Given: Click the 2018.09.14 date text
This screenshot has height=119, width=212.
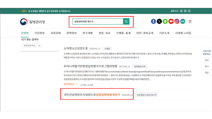Looking at the screenshot, I should tap(127, 95).
